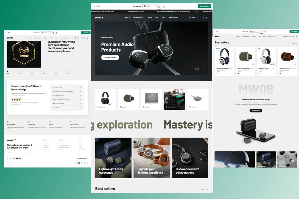Open search icon in right panel header
The width and height of the screenshot is (299, 199).
291,36
